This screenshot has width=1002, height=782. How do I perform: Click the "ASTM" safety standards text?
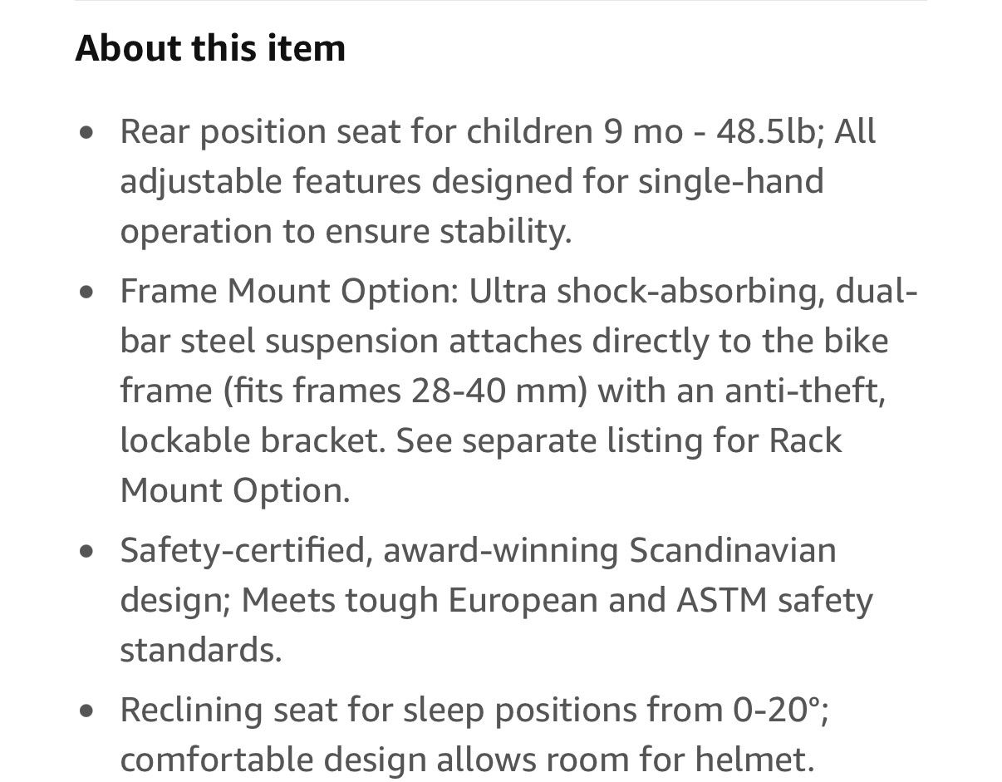pos(722,601)
